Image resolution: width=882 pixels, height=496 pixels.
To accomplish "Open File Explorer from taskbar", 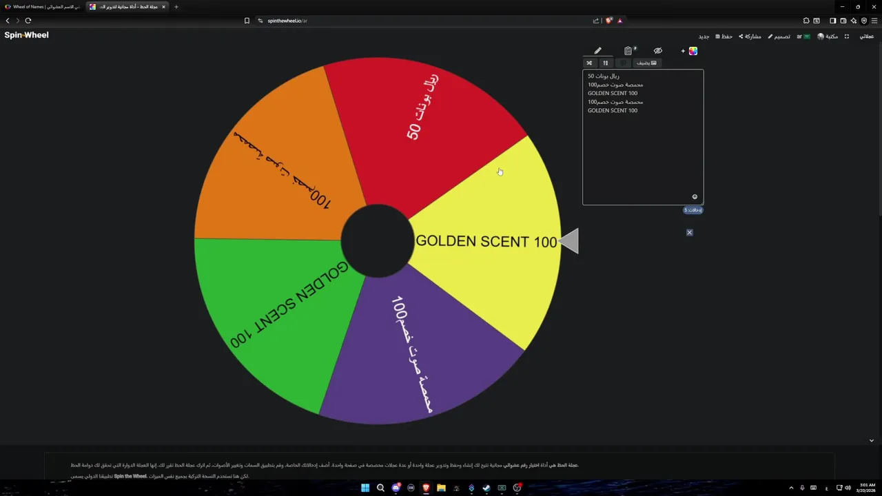I will (441, 488).
